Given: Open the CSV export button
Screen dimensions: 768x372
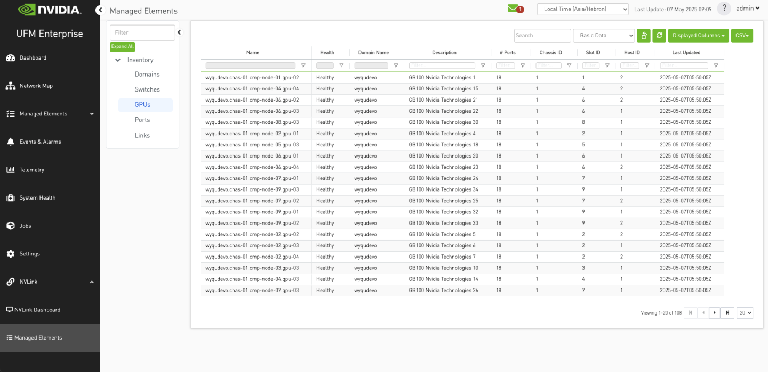Looking at the screenshot, I should [x=742, y=36].
